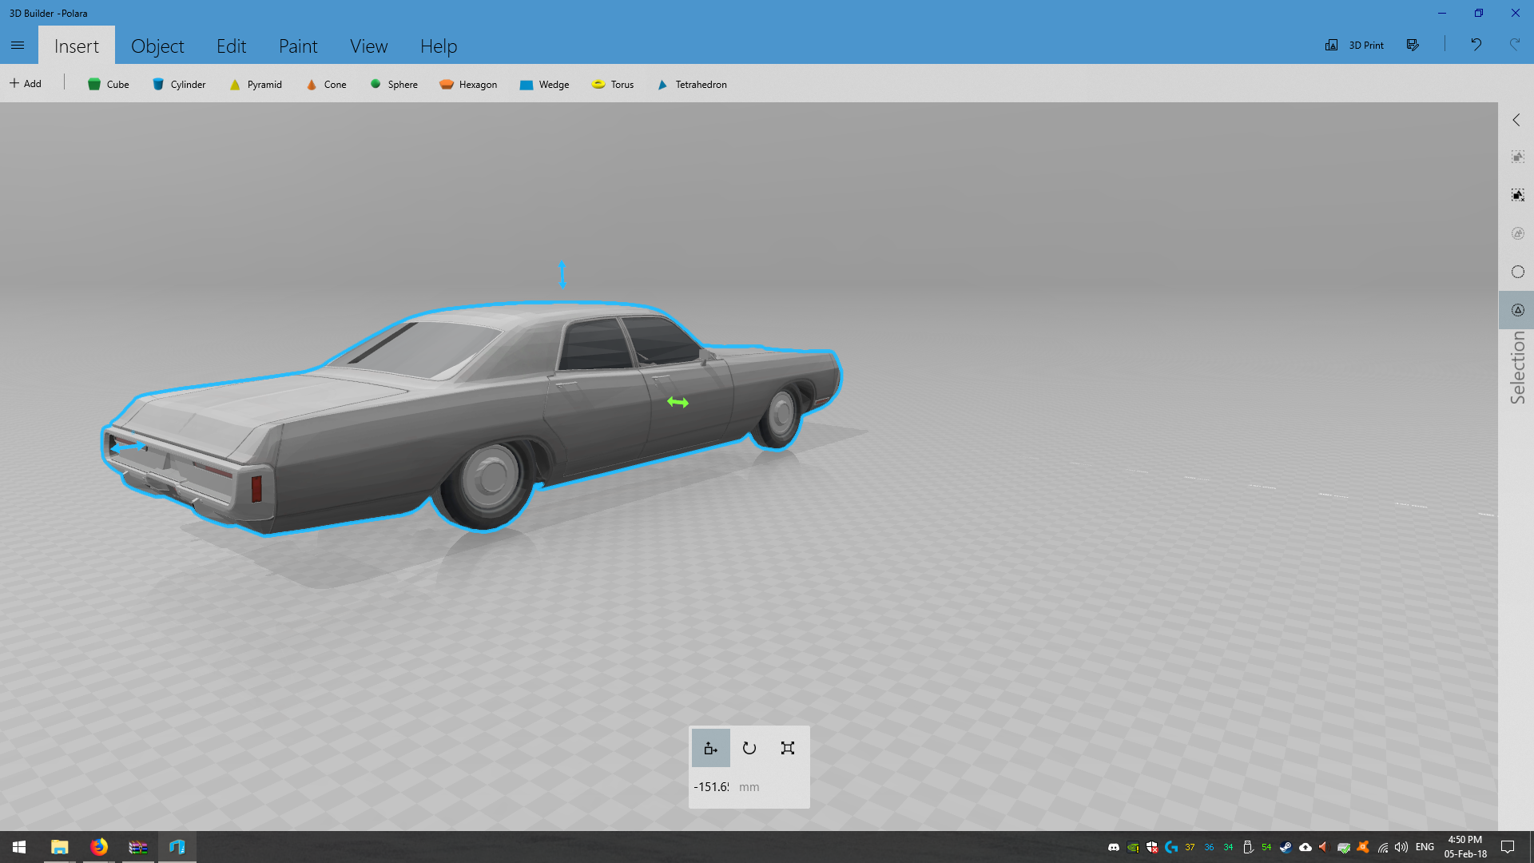Click the deselect all icon in sidebar
Image resolution: width=1534 pixels, height=863 pixels.
click(x=1517, y=195)
